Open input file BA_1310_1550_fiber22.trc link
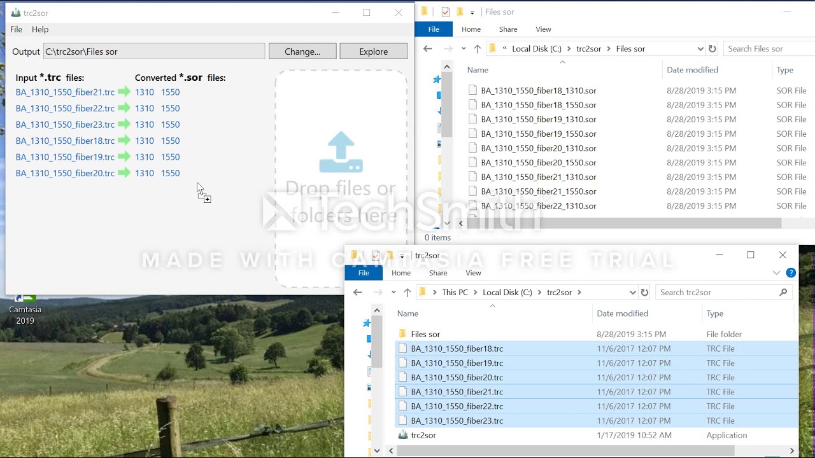 tap(65, 108)
